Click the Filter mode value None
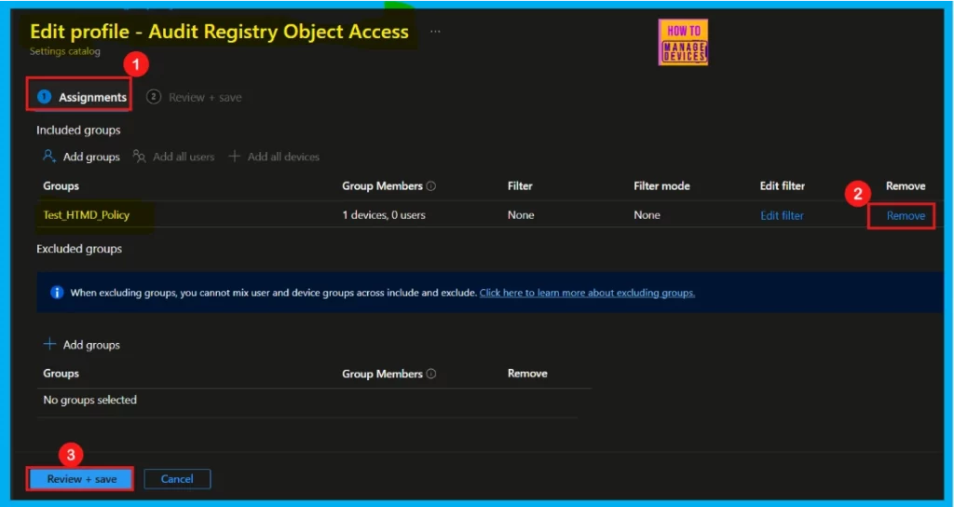The height and width of the screenshot is (507, 954). pyautogui.click(x=647, y=215)
